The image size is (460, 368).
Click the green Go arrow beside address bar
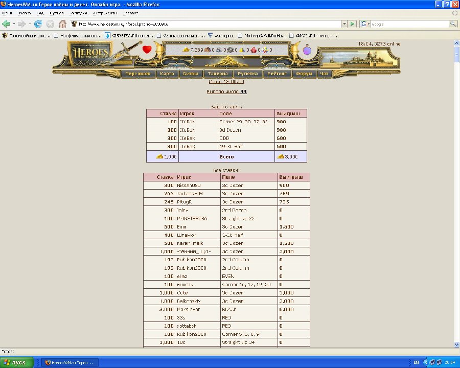point(352,24)
